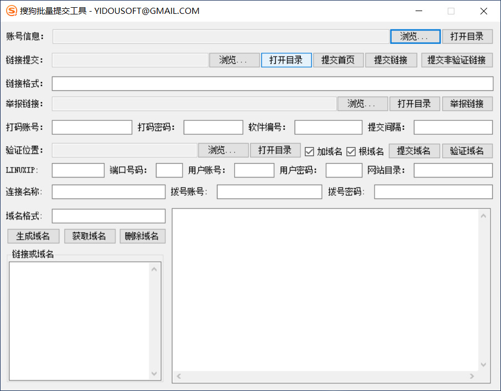This screenshot has width=501, height=391.
Task: Focus the 网站目录 input field
Action: click(453, 170)
